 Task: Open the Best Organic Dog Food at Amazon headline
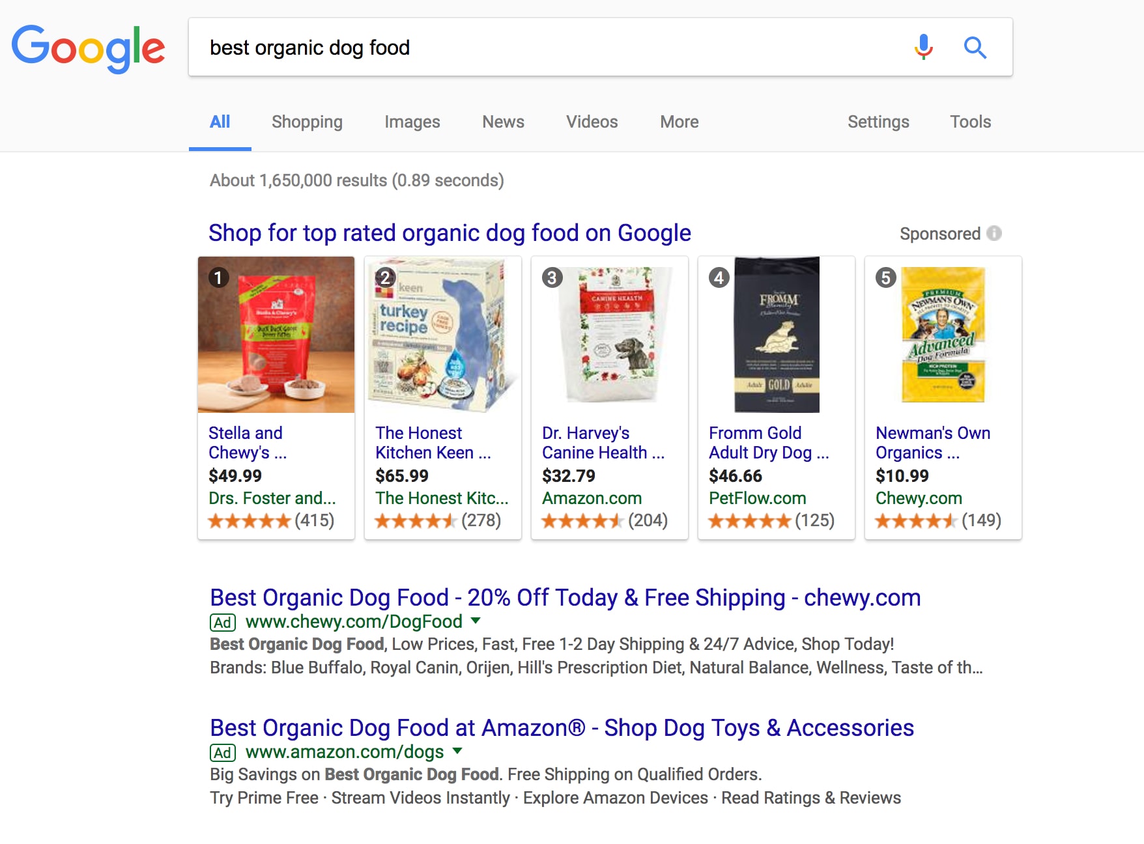point(562,727)
